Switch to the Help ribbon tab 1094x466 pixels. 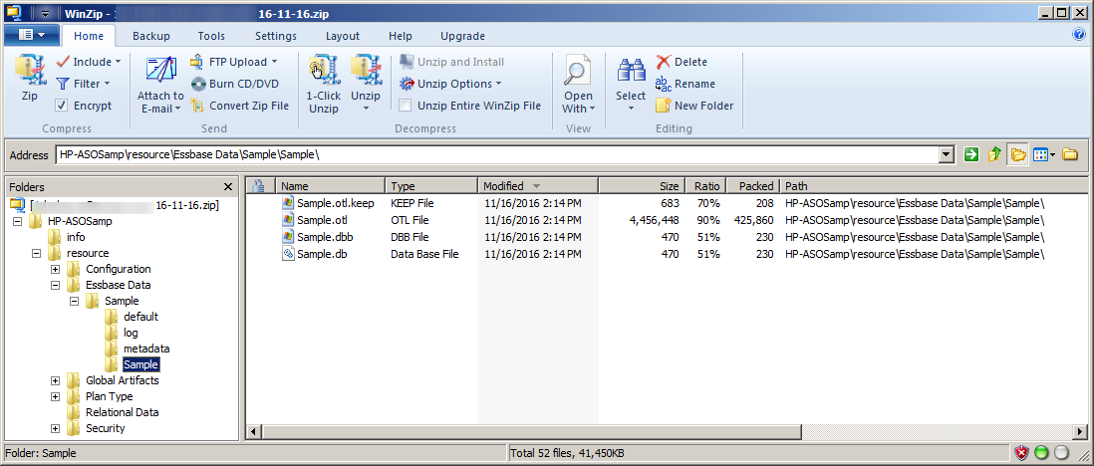(400, 36)
